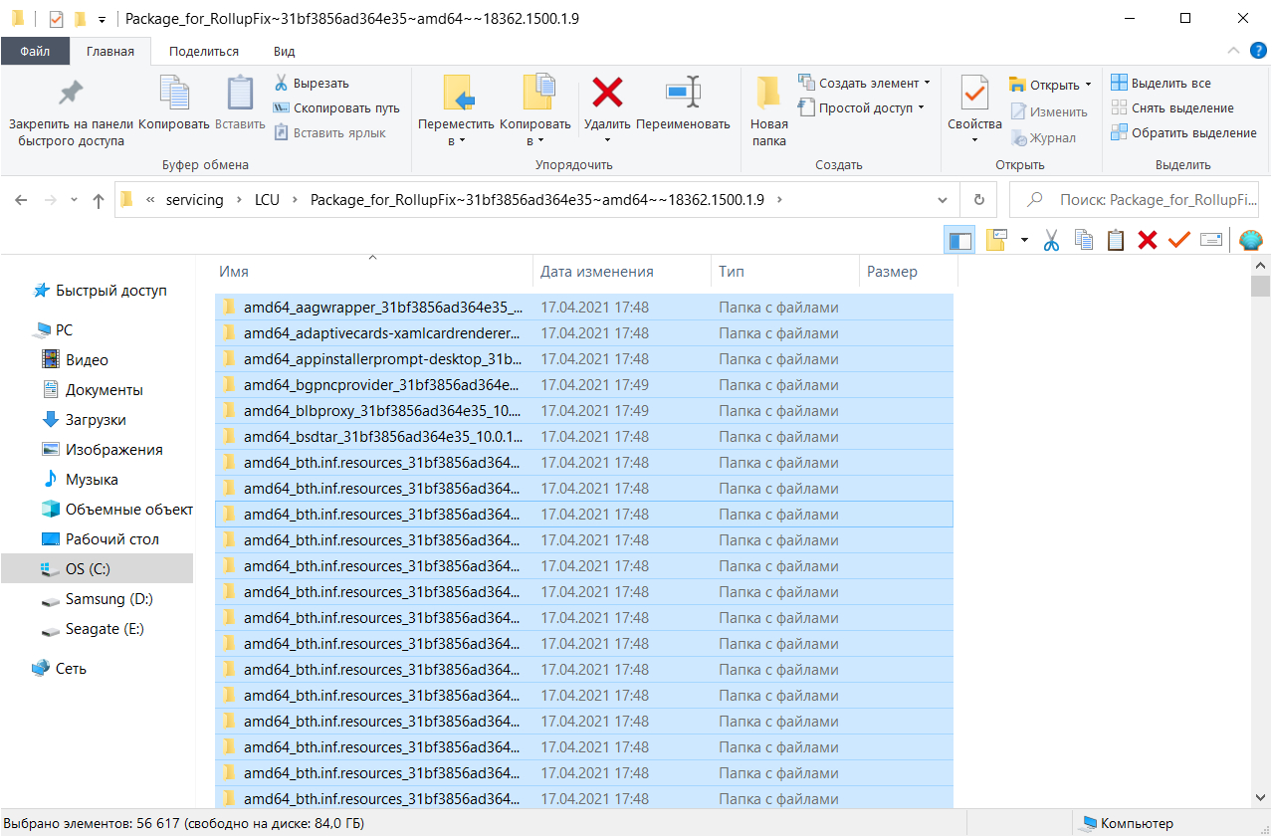Click the refresh button next to address bar

point(979,200)
